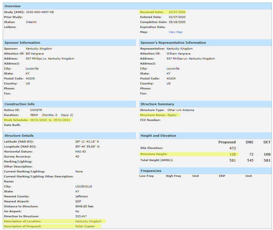Click the Structure Summary section header
Screen dimensions: 273x230
[x=157, y=104]
